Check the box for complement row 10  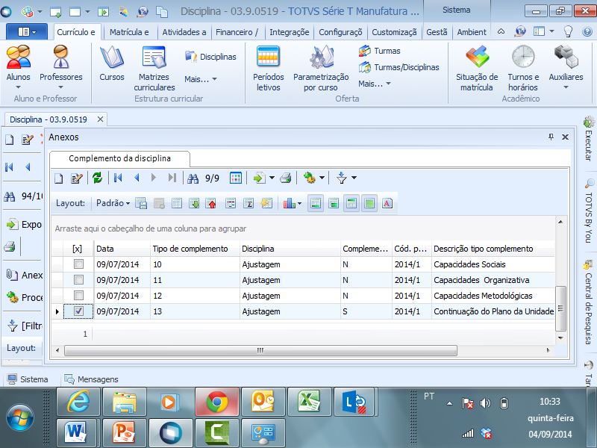78,264
